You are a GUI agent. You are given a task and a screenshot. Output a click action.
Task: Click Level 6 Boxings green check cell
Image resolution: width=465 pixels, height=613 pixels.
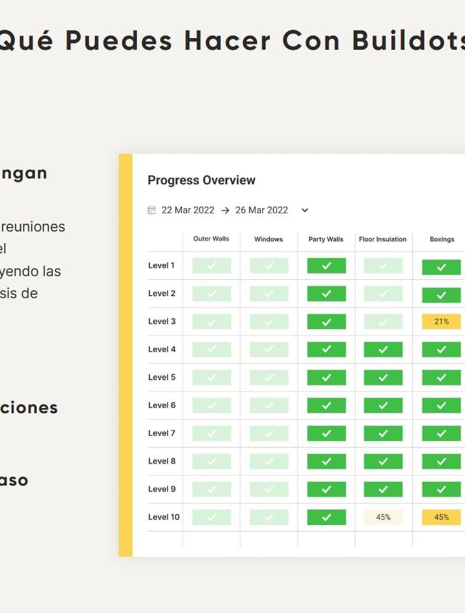coord(441,405)
